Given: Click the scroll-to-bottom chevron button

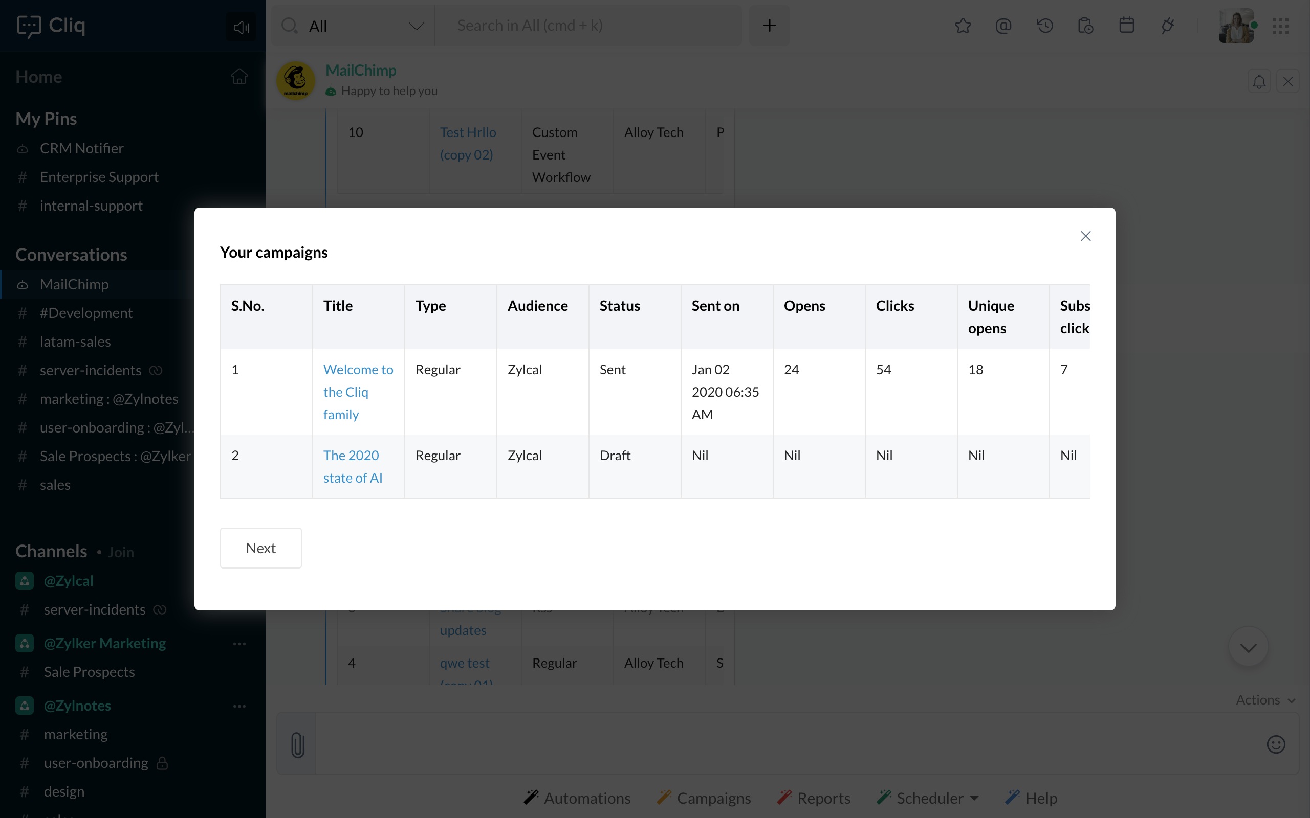Looking at the screenshot, I should point(1248,648).
